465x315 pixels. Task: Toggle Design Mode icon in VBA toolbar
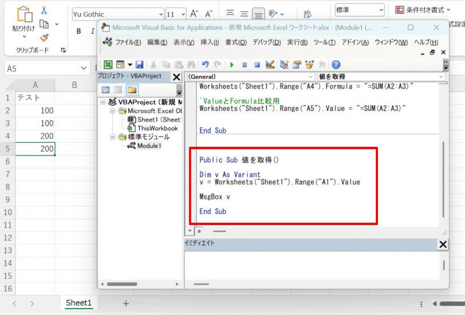270,65
